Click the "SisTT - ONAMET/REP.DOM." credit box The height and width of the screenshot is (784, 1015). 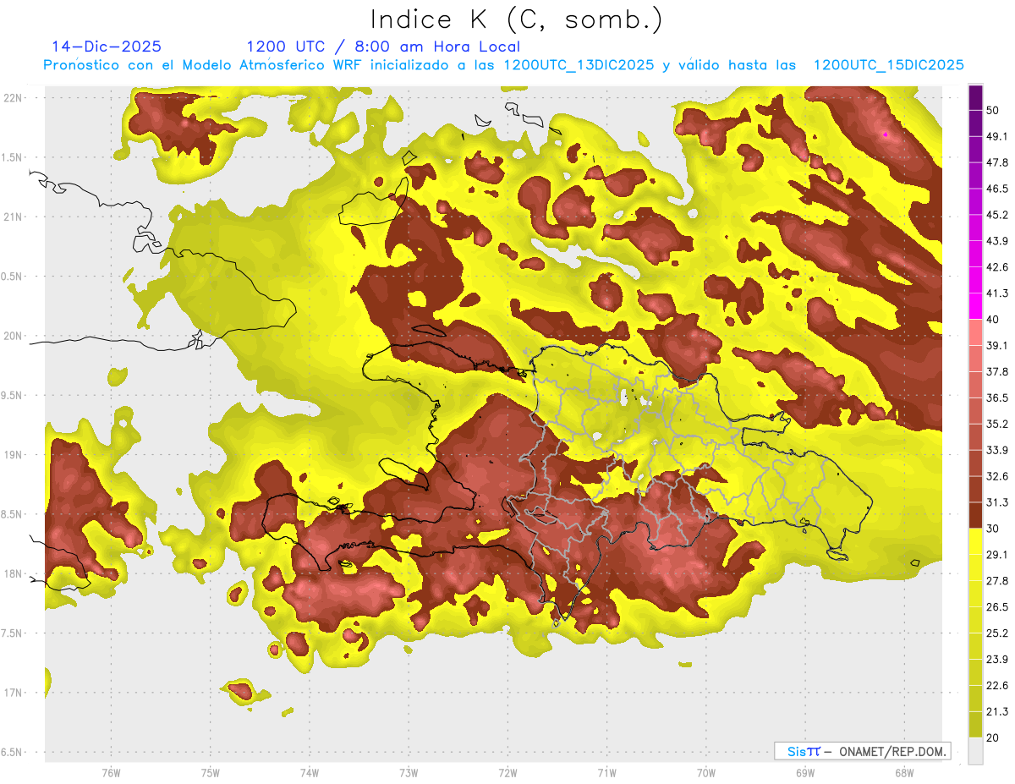pos(862,751)
